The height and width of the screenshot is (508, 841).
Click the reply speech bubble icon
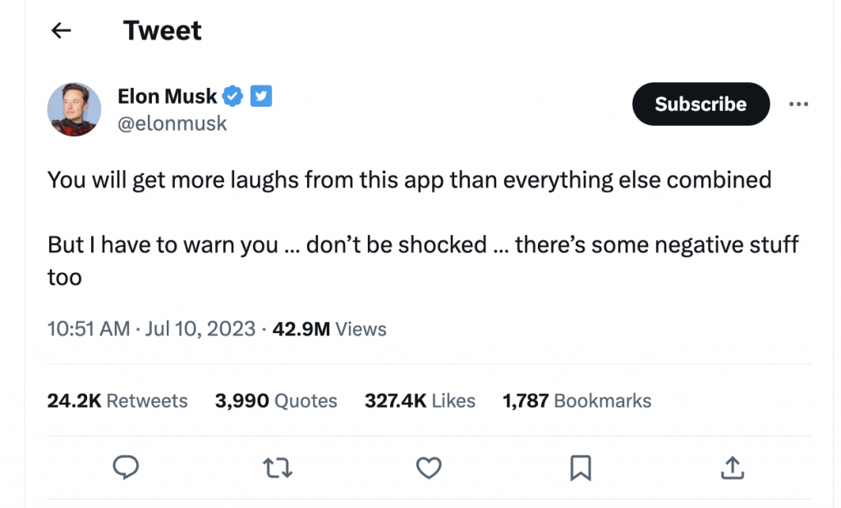[x=125, y=469]
